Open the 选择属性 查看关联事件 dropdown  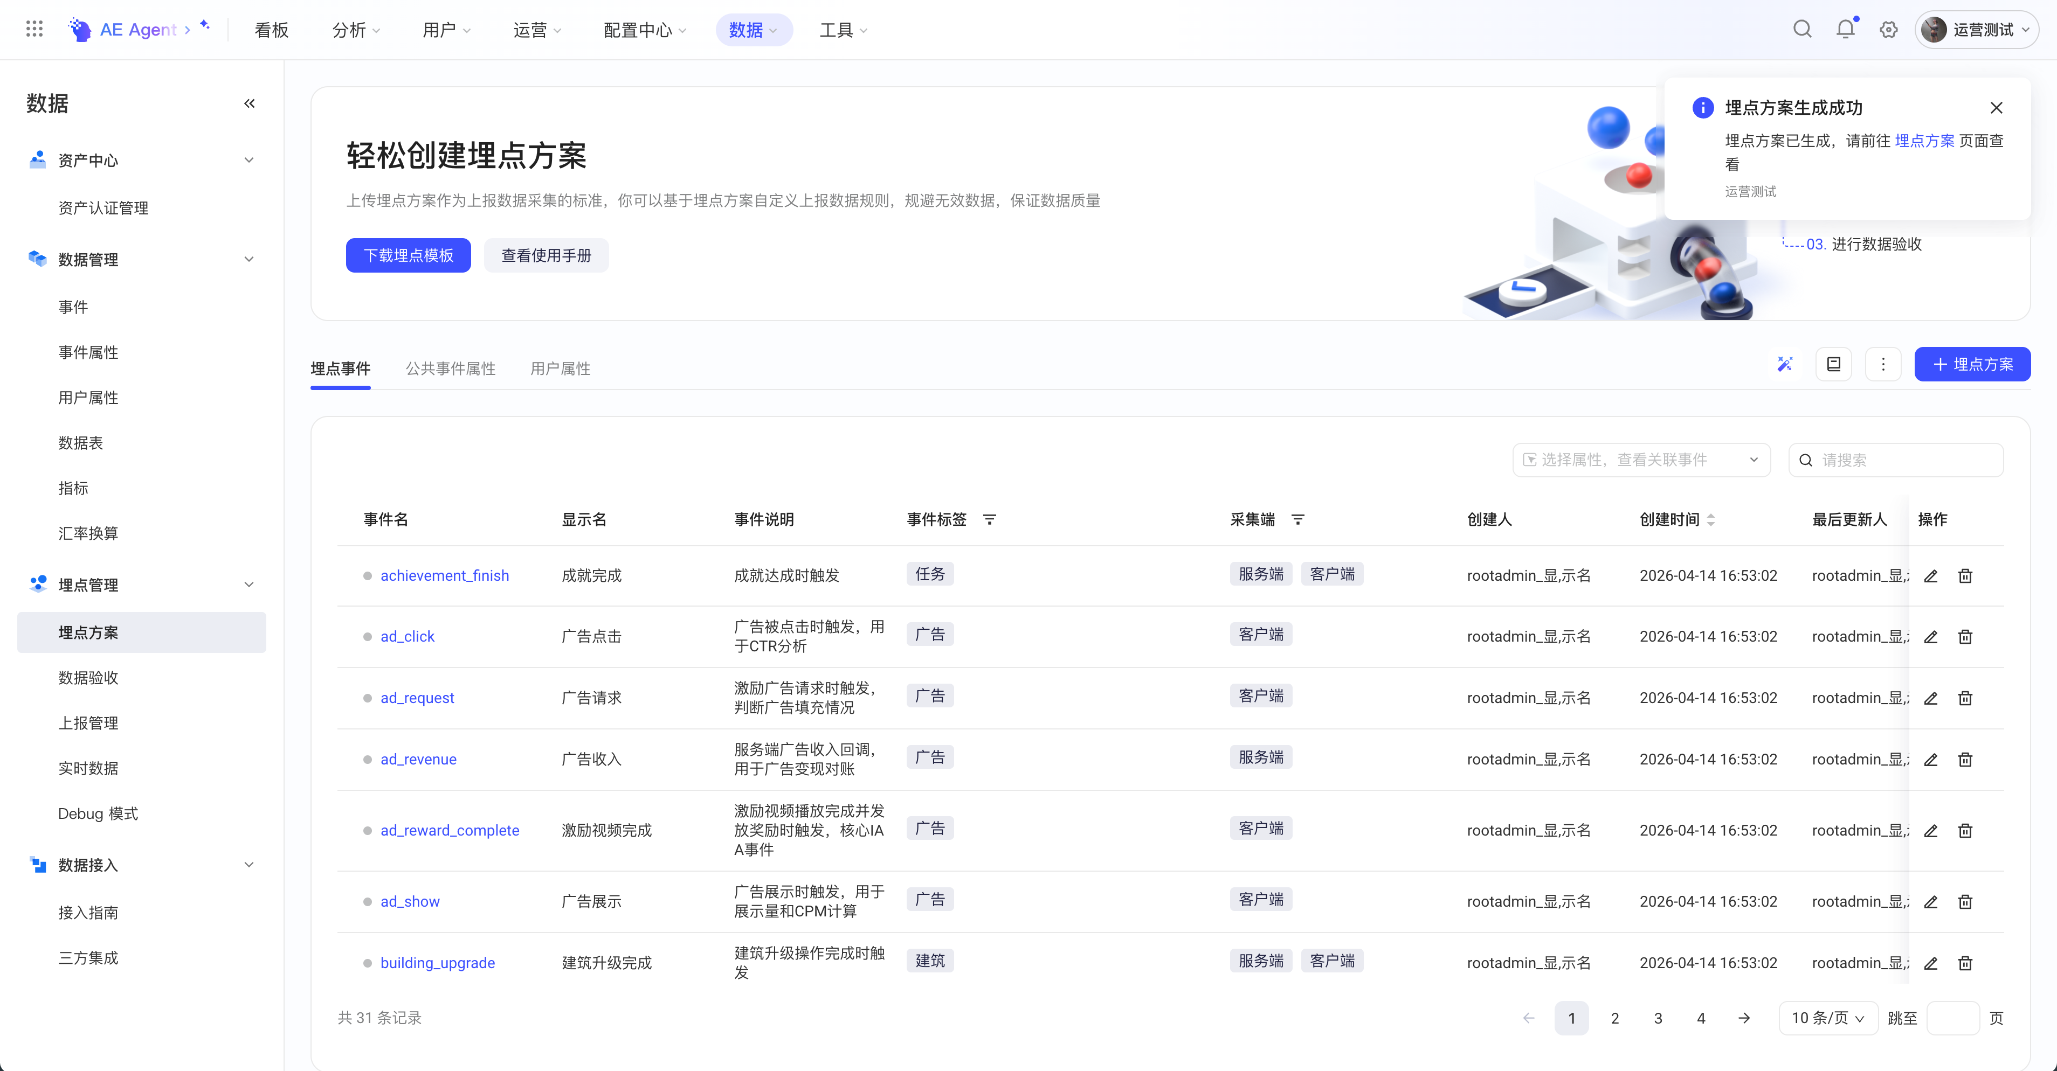point(1641,461)
